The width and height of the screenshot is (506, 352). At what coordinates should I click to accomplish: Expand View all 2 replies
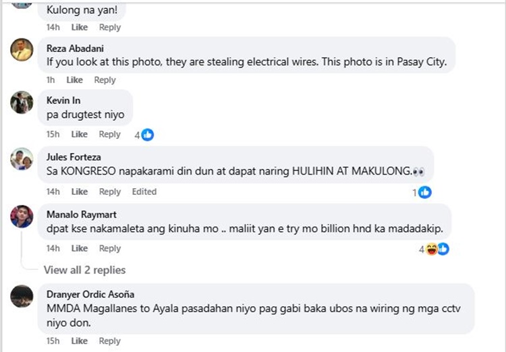(84, 270)
